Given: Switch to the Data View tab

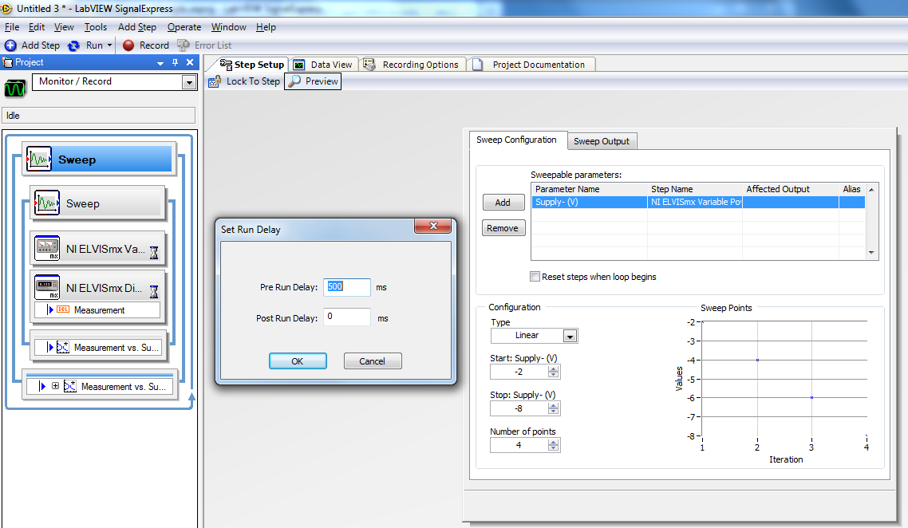Looking at the screenshot, I should [323, 65].
